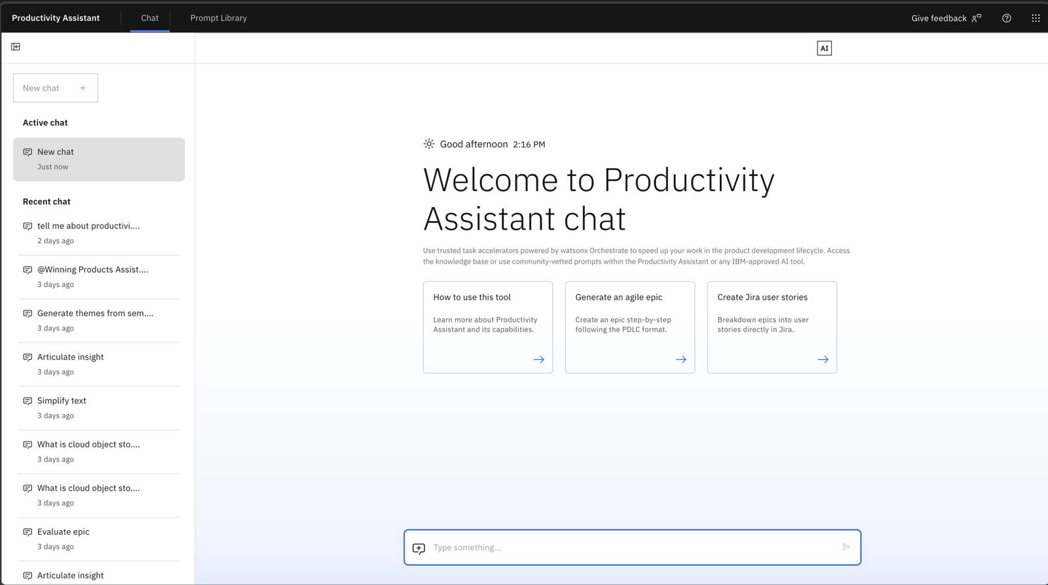Click chat icon next to Evaluate epic
The height and width of the screenshot is (585, 1048).
(x=28, y=532)
